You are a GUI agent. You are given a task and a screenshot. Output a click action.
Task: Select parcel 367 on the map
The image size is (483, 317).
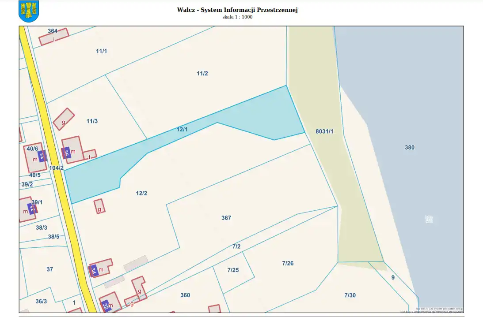[x=226, y=218]
